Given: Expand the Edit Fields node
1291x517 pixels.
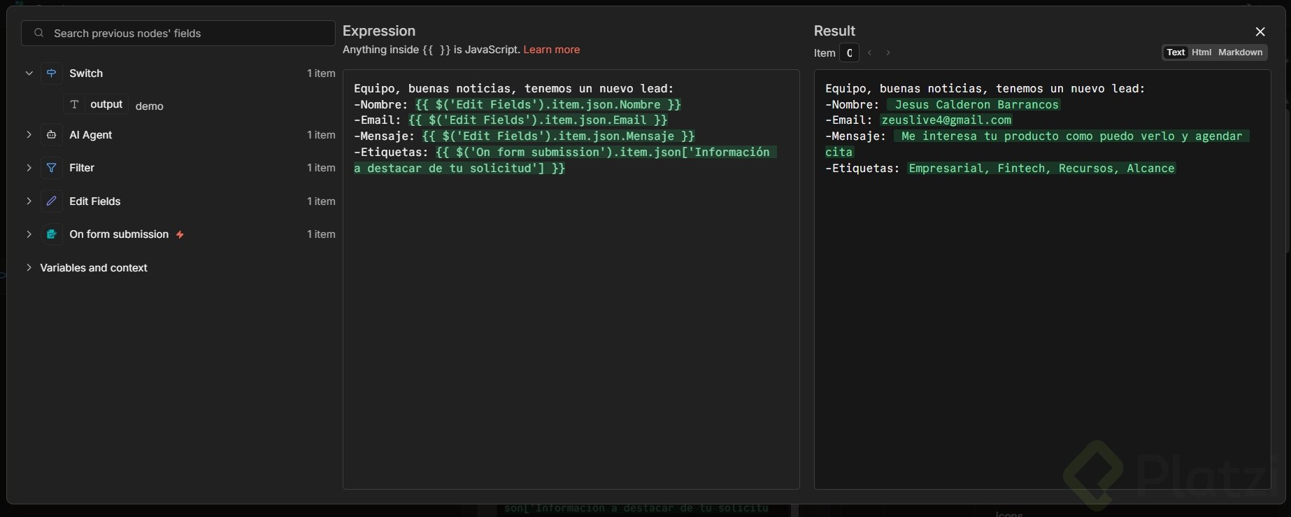Looking at the screenshot, I should pos(29,201).
